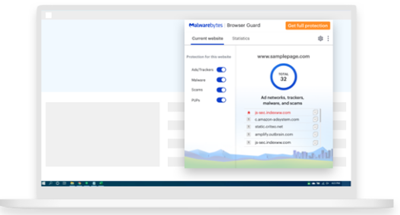Image resolution: width=400 pixels, height=215 pixels.
Task: Click the Cortana circle on taskbar
Action: (x=58, y=183)
